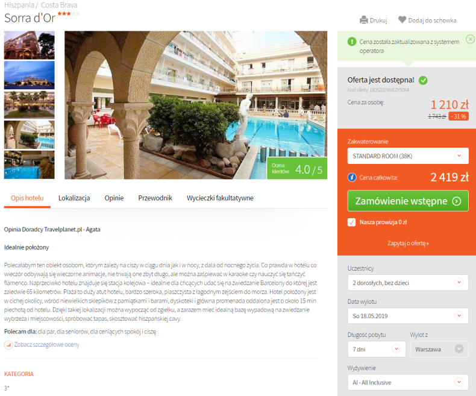The height and width of the screenshot is (396, 476).
Task: Click the hotel star rating icons
Action: (69, 13)
